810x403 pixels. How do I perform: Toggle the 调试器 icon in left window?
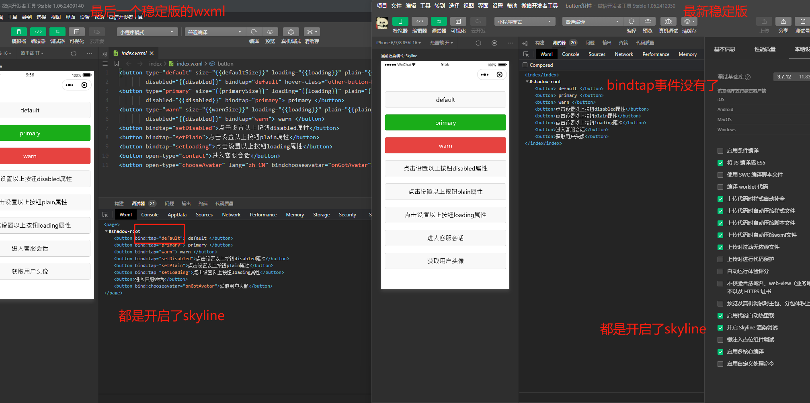pyautogui.click(x=57, y=32)
